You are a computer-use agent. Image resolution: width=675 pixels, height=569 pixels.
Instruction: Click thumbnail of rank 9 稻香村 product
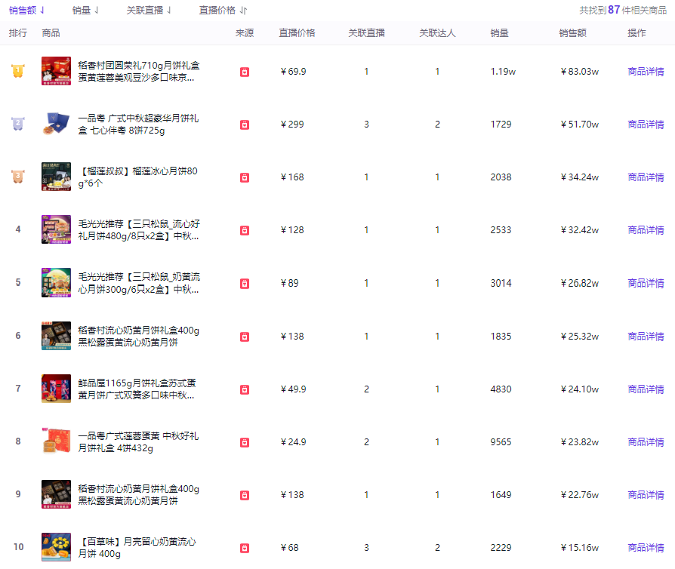point(56,494)
